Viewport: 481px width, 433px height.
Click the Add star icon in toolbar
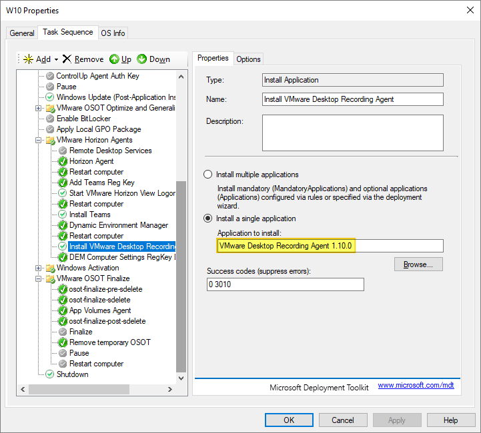27,59
